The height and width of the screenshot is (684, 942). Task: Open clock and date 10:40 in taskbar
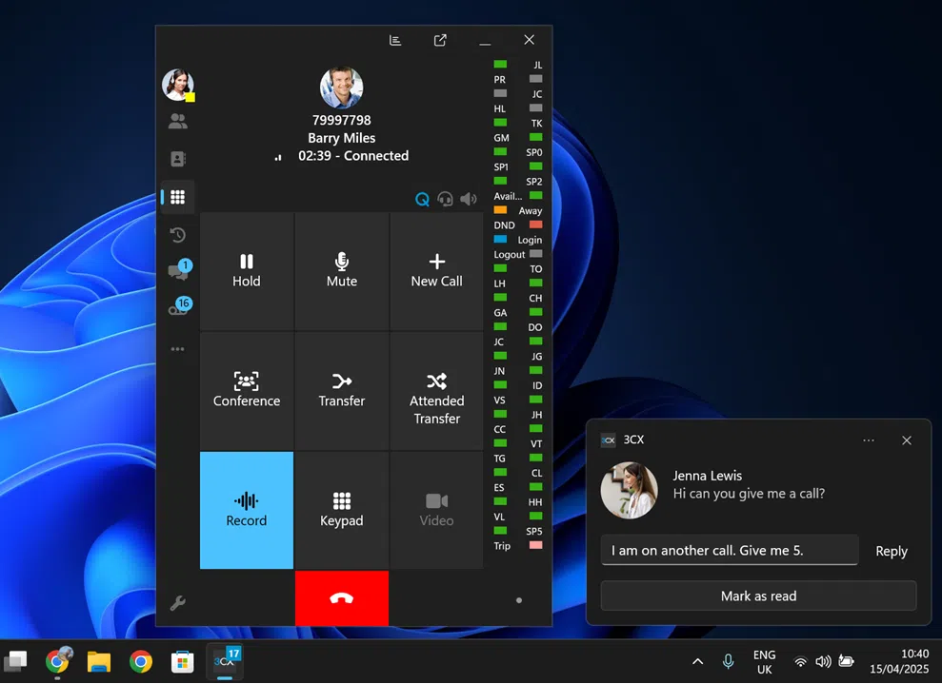point(899,661)
